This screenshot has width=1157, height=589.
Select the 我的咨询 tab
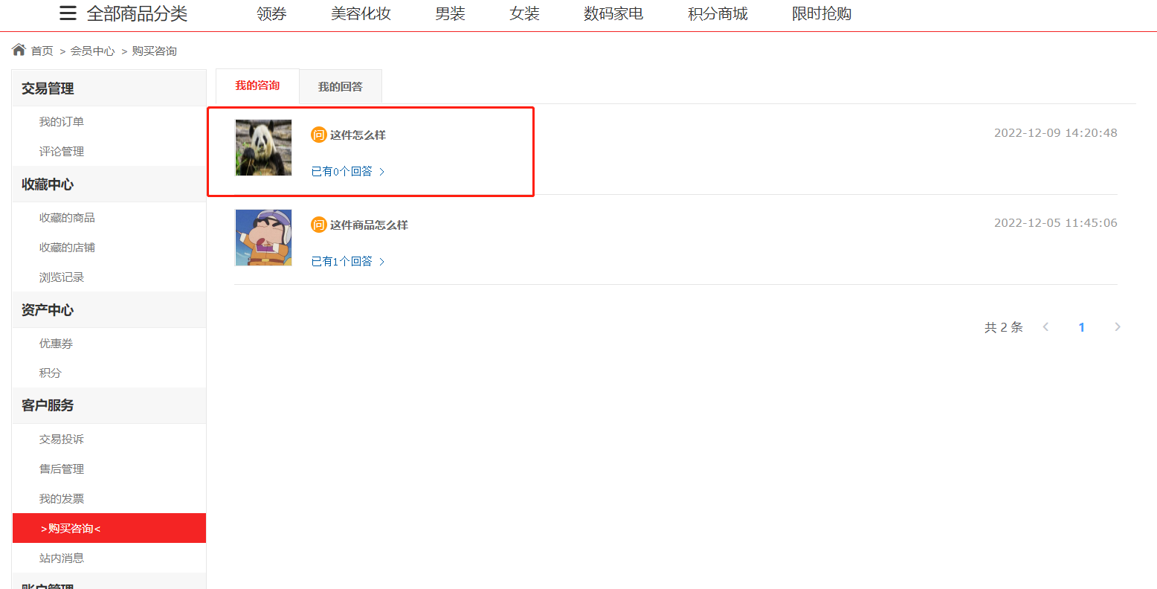point(257,86)
